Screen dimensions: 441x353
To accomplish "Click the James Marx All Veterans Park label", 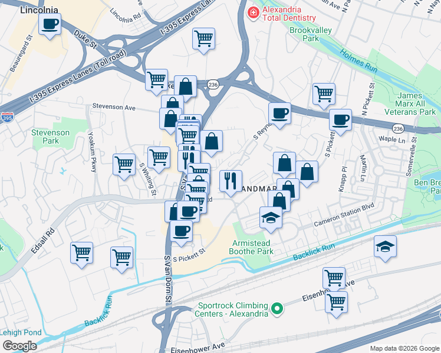I will [410, 104].
